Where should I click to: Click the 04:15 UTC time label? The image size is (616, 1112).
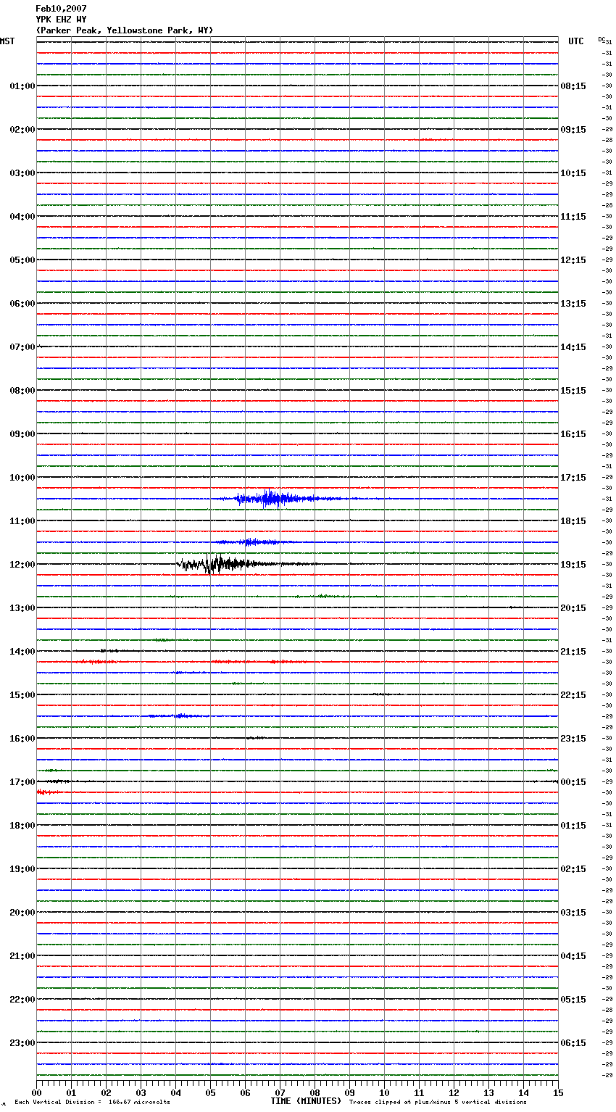coord(573,956)
